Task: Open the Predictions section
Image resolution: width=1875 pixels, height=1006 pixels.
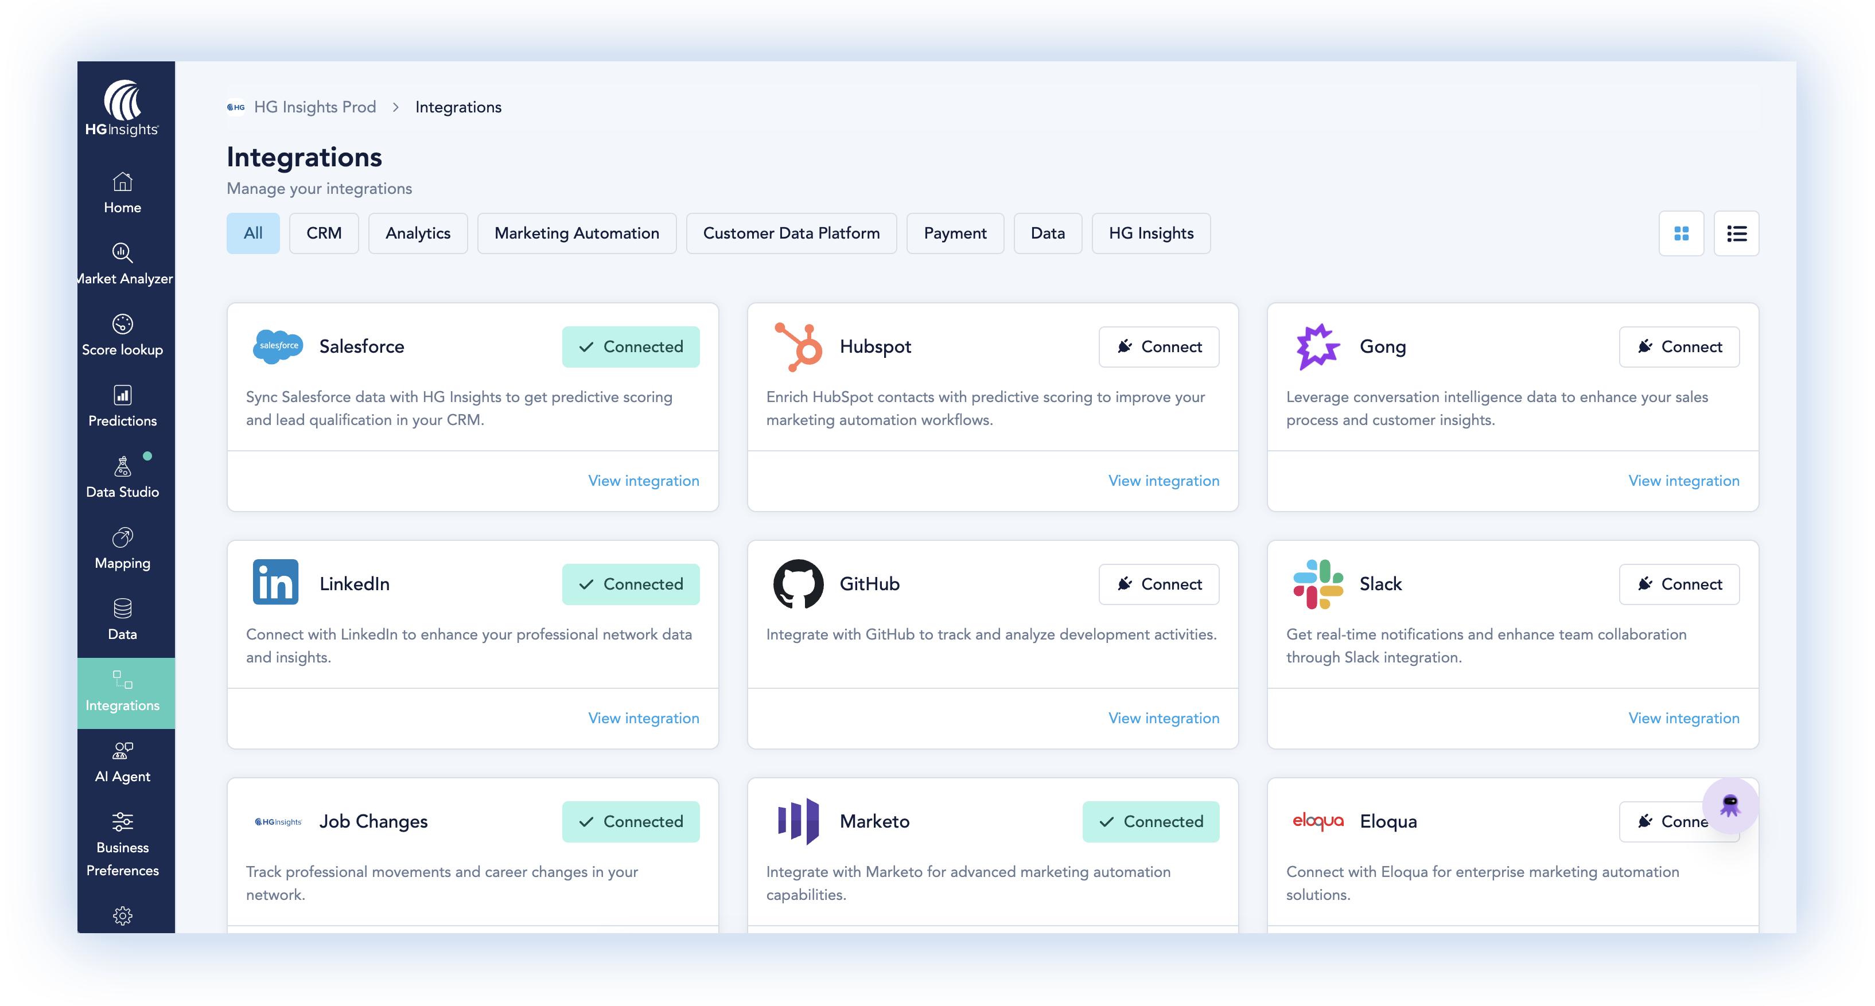Action: 122,407
